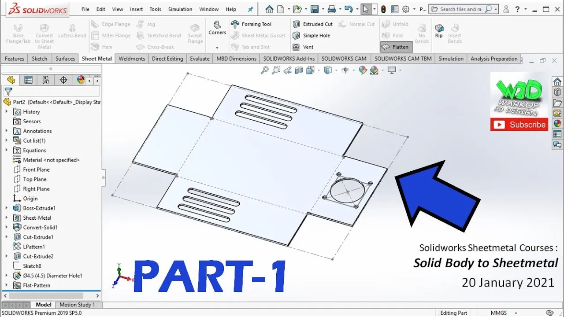The width and height of the screenshot is (564, 317).
Task: Select the Vent tool
Action: [303, 47]
